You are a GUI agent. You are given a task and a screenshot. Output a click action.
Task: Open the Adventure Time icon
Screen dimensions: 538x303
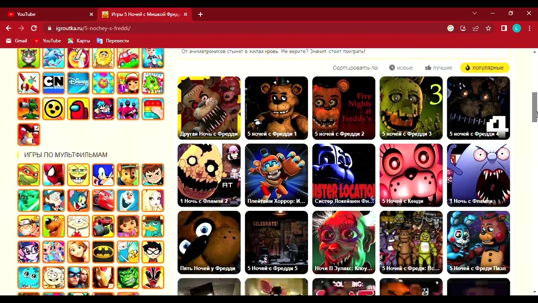pyautogui.click(x=128, y=252)
